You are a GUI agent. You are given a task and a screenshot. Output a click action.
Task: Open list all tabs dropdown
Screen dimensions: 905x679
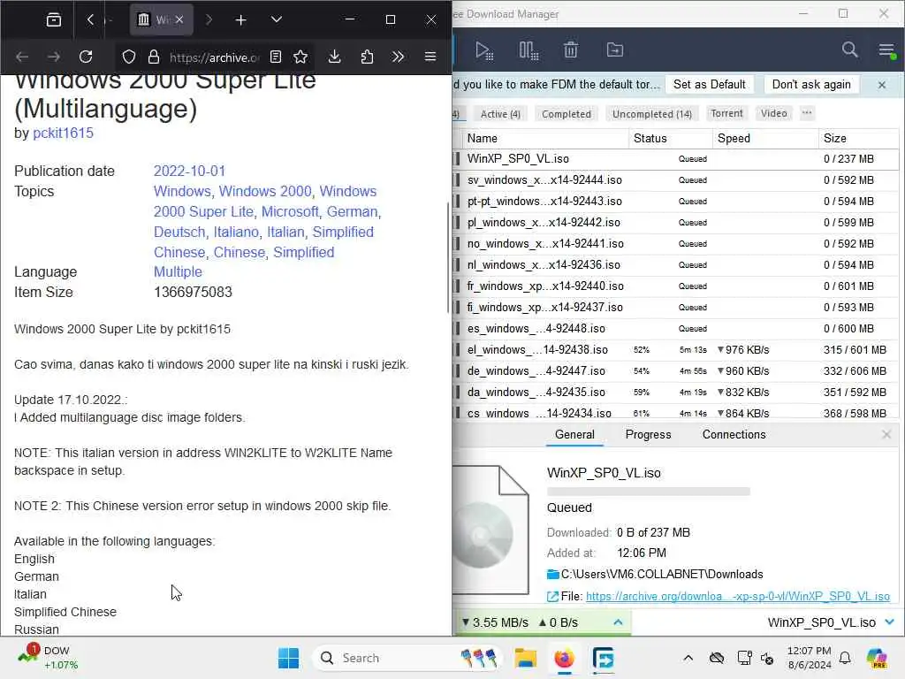coord(277,19)
